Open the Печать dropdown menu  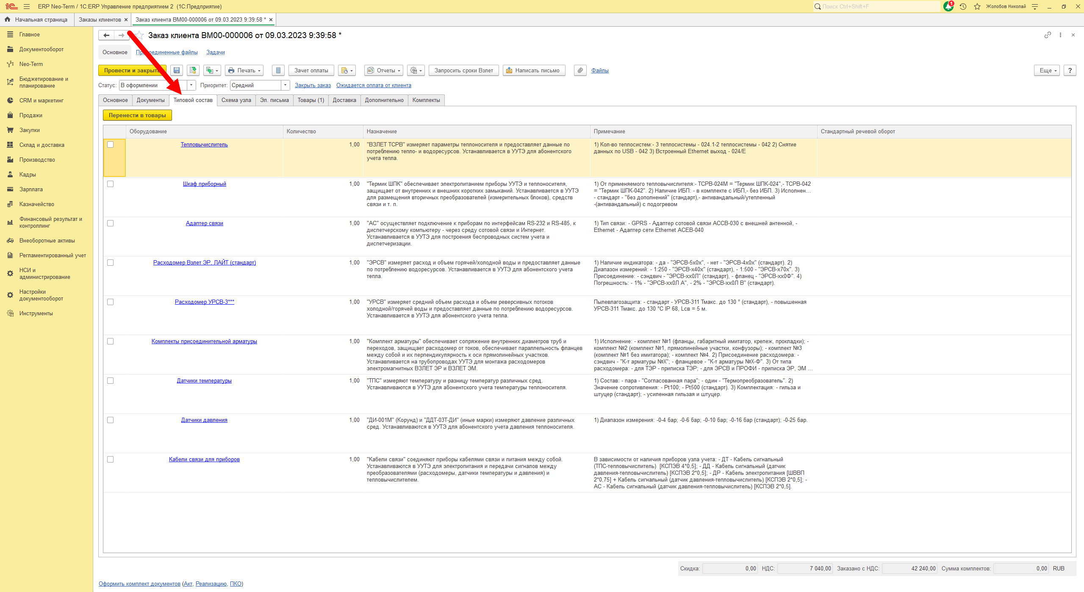coord(244,71)
